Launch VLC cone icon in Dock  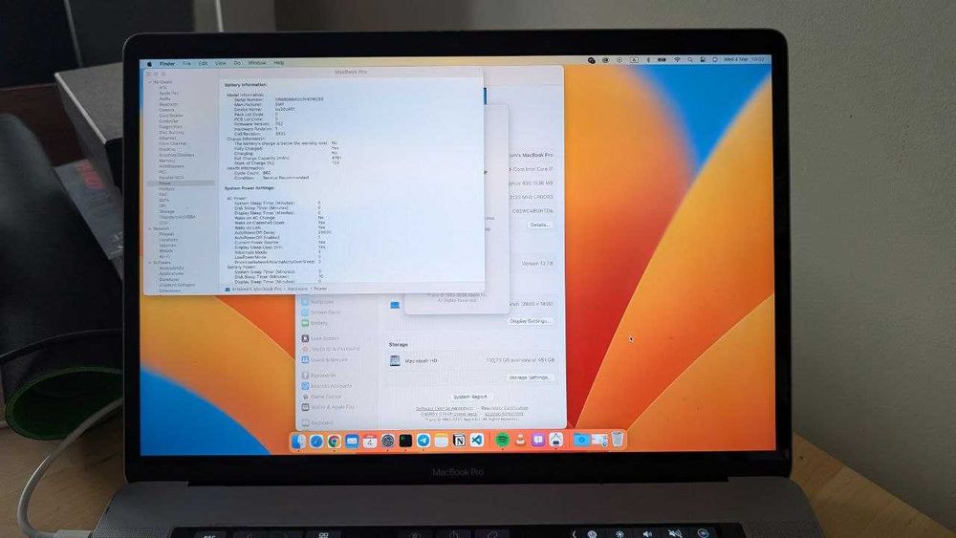pyautogui.click(x=520, y=440)
